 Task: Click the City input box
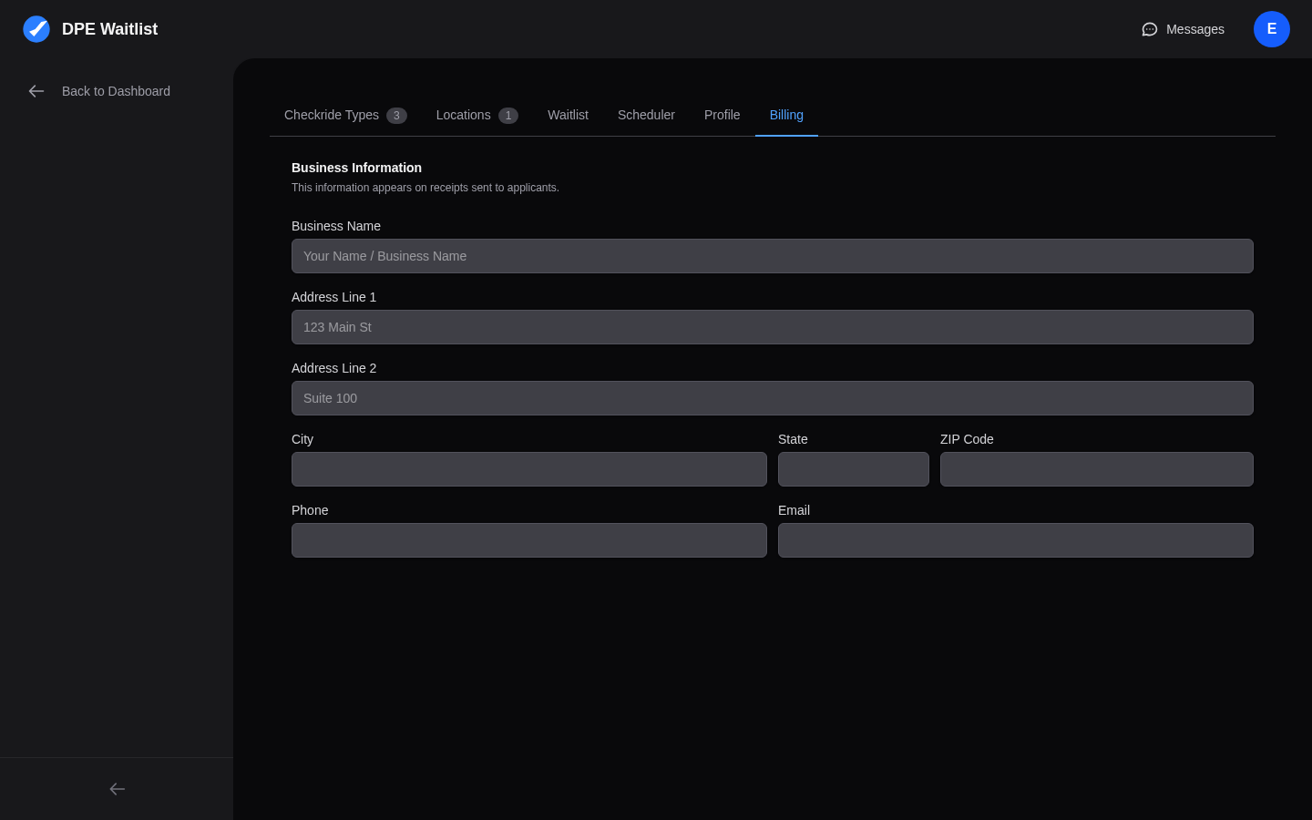point(528,469)
